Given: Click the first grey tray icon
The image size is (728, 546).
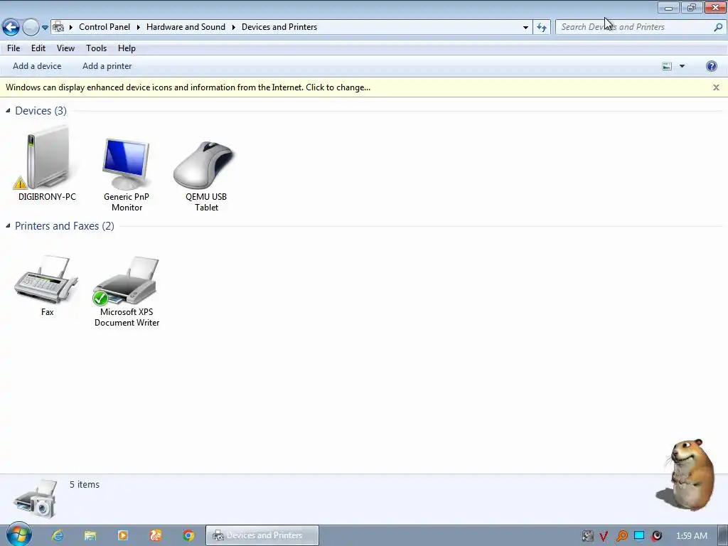Looking at the screenshot, I should point(587,536).
